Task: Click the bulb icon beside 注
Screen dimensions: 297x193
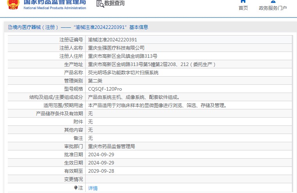Action: (x=76, y=188)
